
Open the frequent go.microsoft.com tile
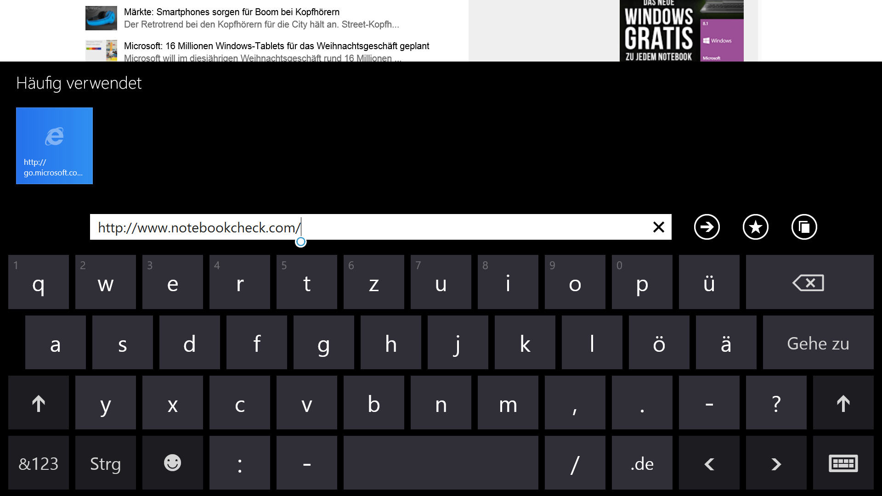(x=54, y=146)
